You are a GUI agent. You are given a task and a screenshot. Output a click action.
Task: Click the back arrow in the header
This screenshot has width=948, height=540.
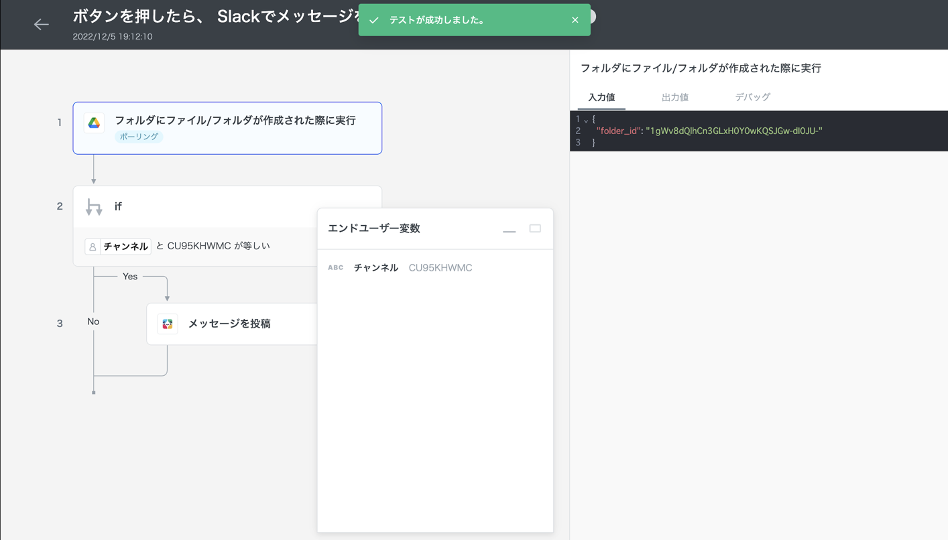coord(41,25)
